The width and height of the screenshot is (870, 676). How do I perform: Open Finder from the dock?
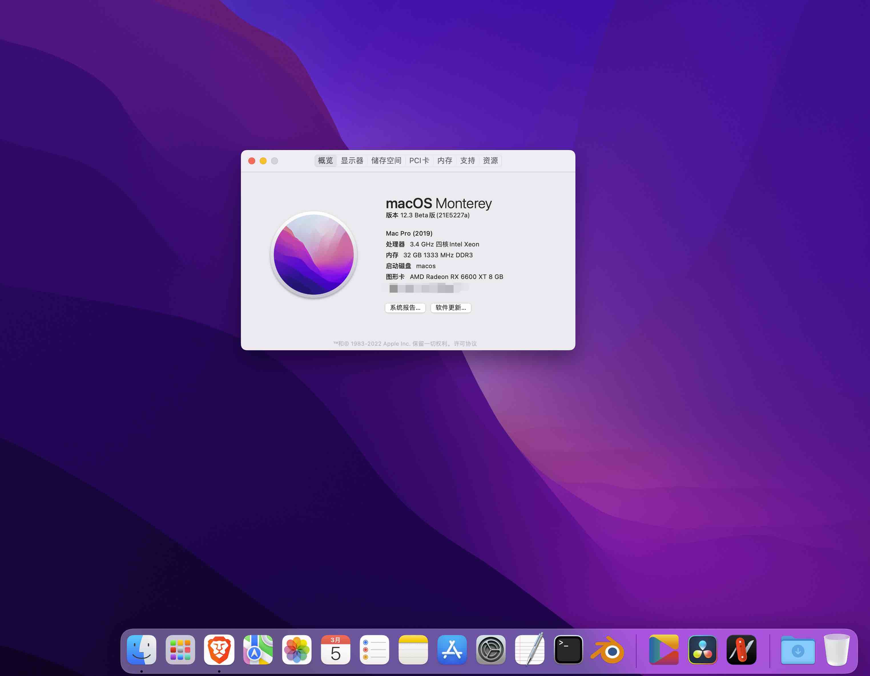(141, 650)
